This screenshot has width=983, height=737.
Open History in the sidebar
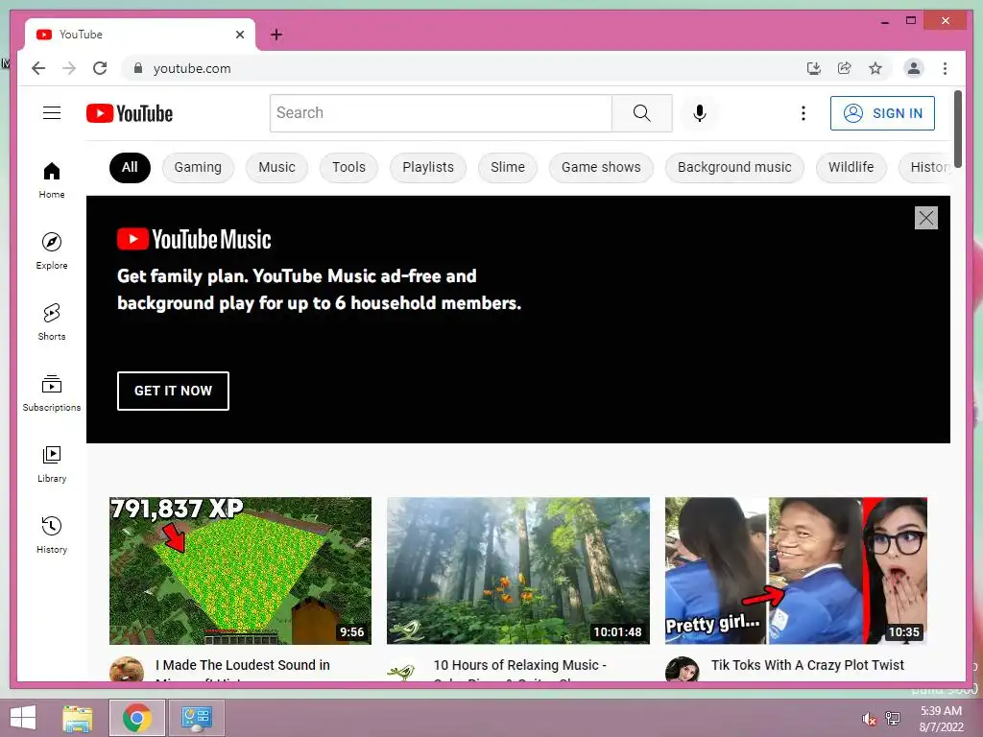click(52, 535)
